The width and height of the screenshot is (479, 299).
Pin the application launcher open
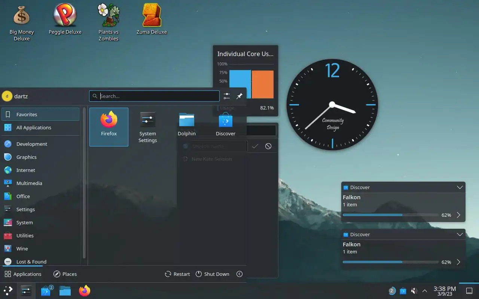(239, 96)
